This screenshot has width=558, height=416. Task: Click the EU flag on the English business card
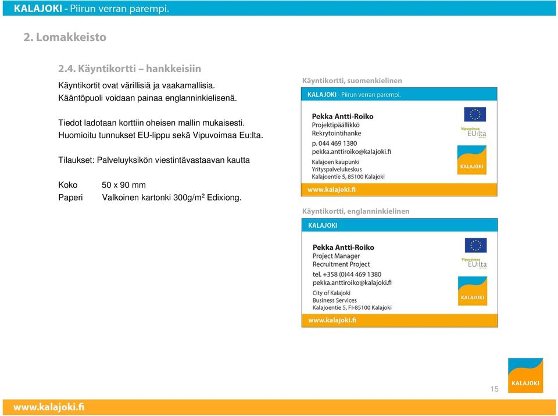(475, 246)
